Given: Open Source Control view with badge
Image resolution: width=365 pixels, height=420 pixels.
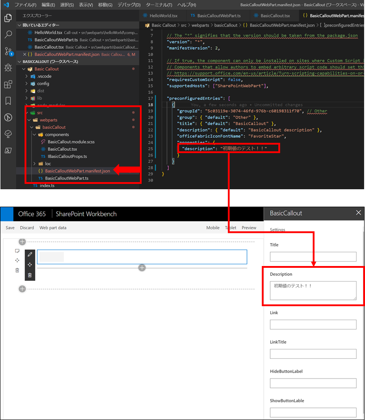Looking at the screenshot, I should [8, 51].
